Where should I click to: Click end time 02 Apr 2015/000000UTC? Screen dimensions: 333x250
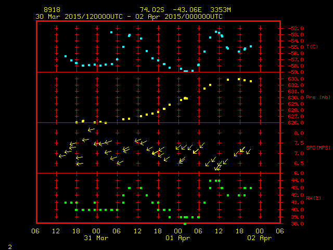[x=179, y=17]
